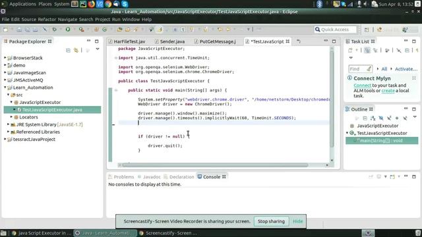422x237 pixels.
Task: Click the editor vertical scrollbar
Action: tap(332, 99)
